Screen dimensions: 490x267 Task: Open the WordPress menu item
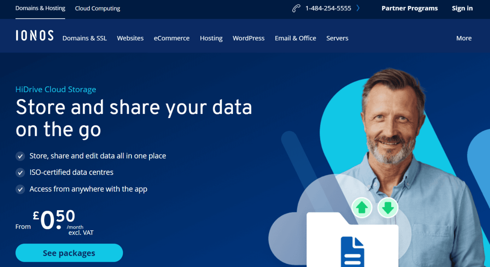click(x=248, y=38)
